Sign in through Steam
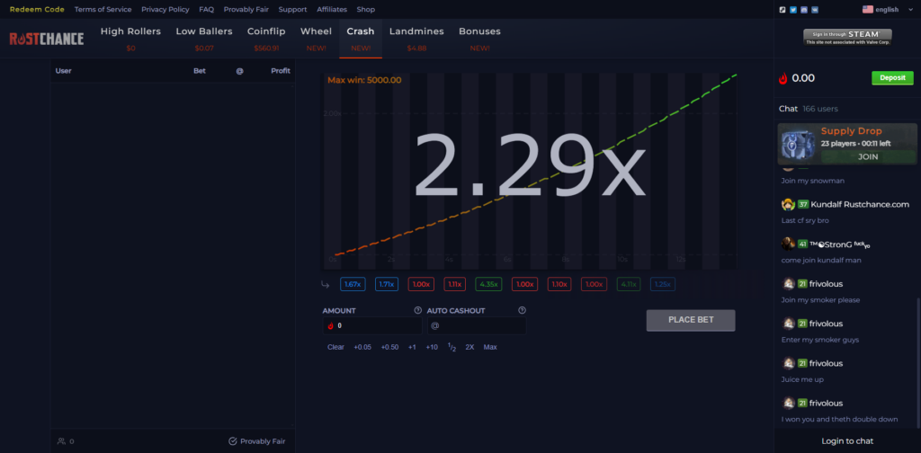This screenshot has width=921, height=453. pos(847,37)
